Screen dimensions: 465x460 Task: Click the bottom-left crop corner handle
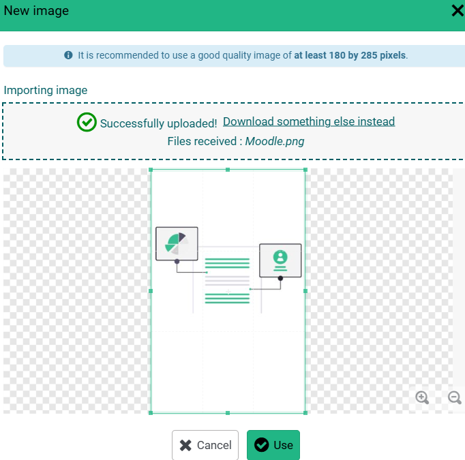(x=151, y=413)
